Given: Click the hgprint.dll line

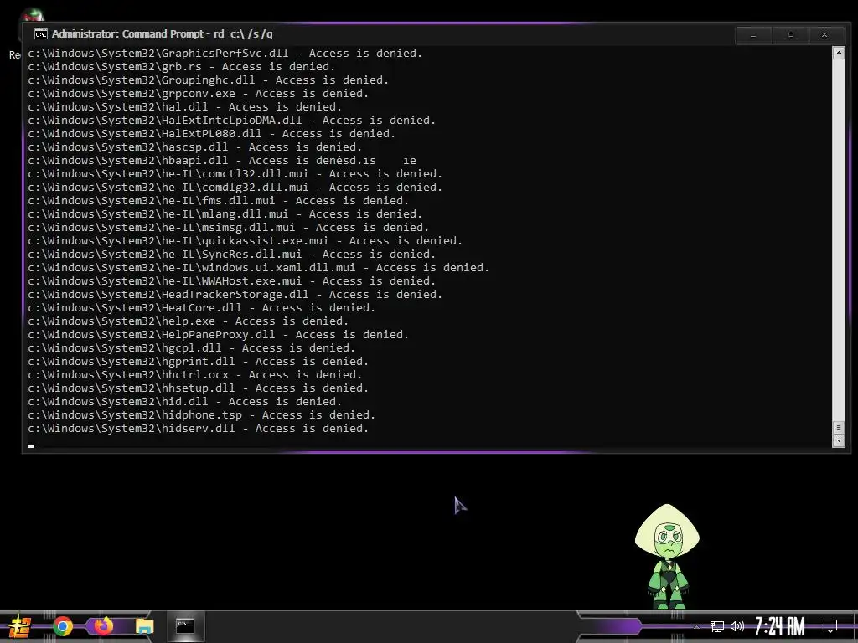Looking at the screenshot, I should tap(198, 362).
